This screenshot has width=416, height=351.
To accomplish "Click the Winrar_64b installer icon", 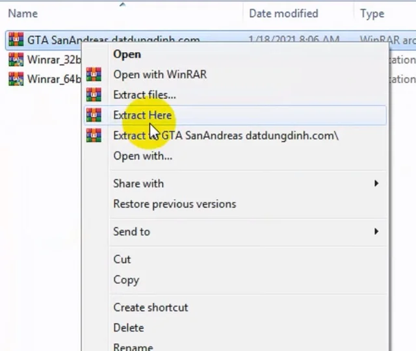I will click(16, 79).
